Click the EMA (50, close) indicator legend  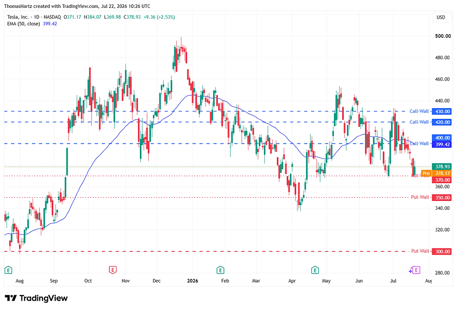(23, 24)
